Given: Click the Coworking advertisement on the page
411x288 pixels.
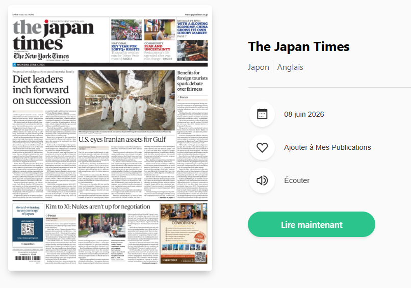Looking at the screenshot, I should (x=184, y=233).
